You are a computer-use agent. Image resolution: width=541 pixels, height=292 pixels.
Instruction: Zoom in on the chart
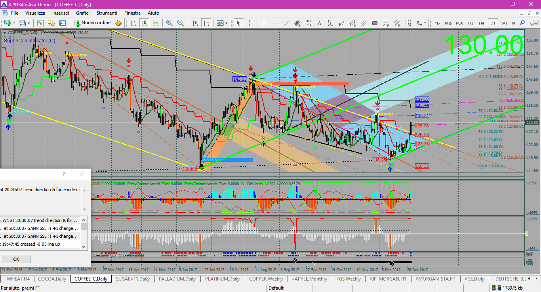pyautogui.click(x=170, y=23)
